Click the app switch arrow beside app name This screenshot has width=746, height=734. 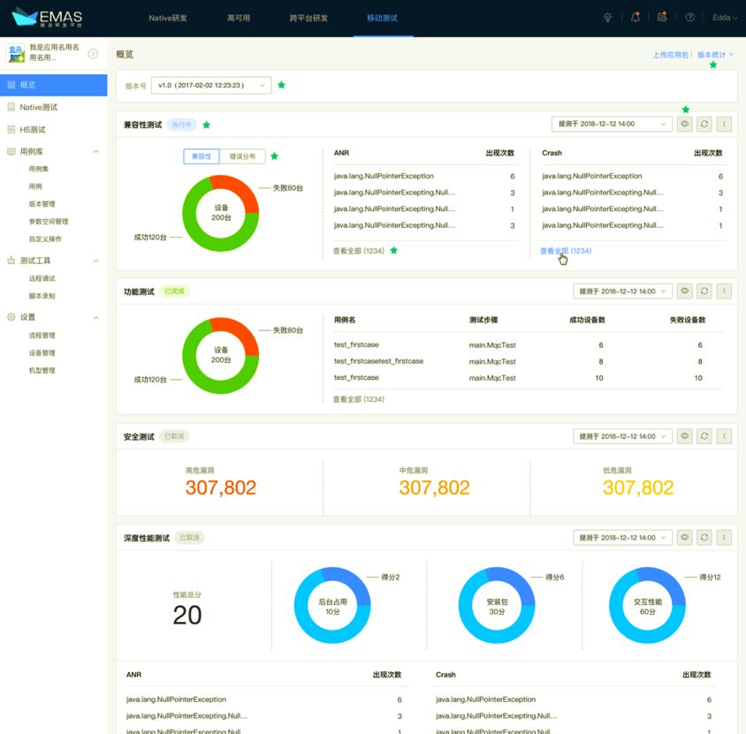click(x=94, y=54)
